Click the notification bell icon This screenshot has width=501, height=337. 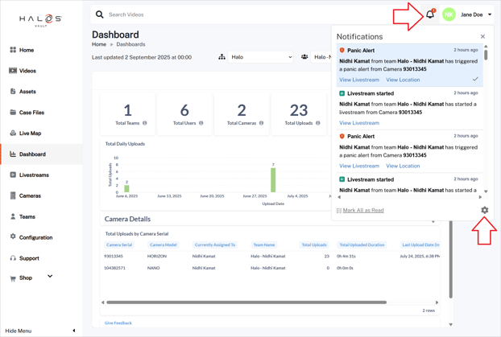click(430, 14)
